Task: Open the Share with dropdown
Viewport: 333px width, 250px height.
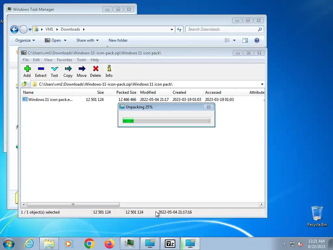Action: point(87,40)
